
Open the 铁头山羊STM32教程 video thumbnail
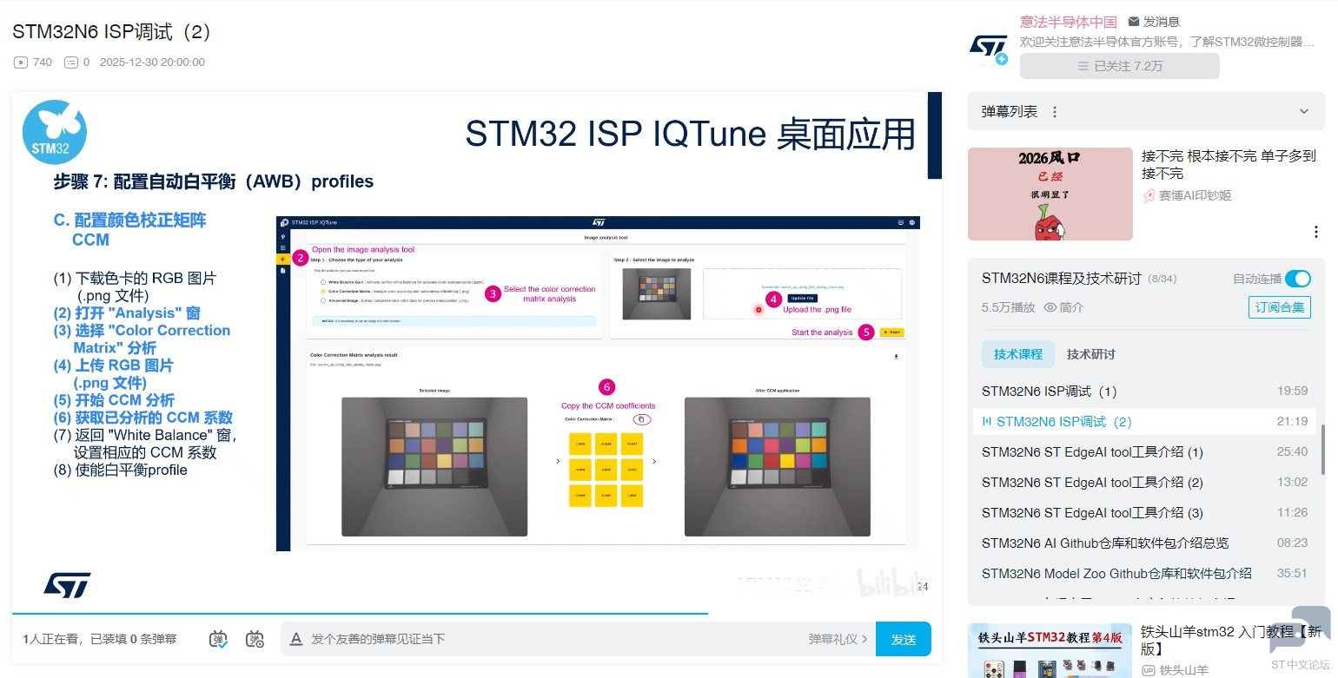[x=1050, y=650]
